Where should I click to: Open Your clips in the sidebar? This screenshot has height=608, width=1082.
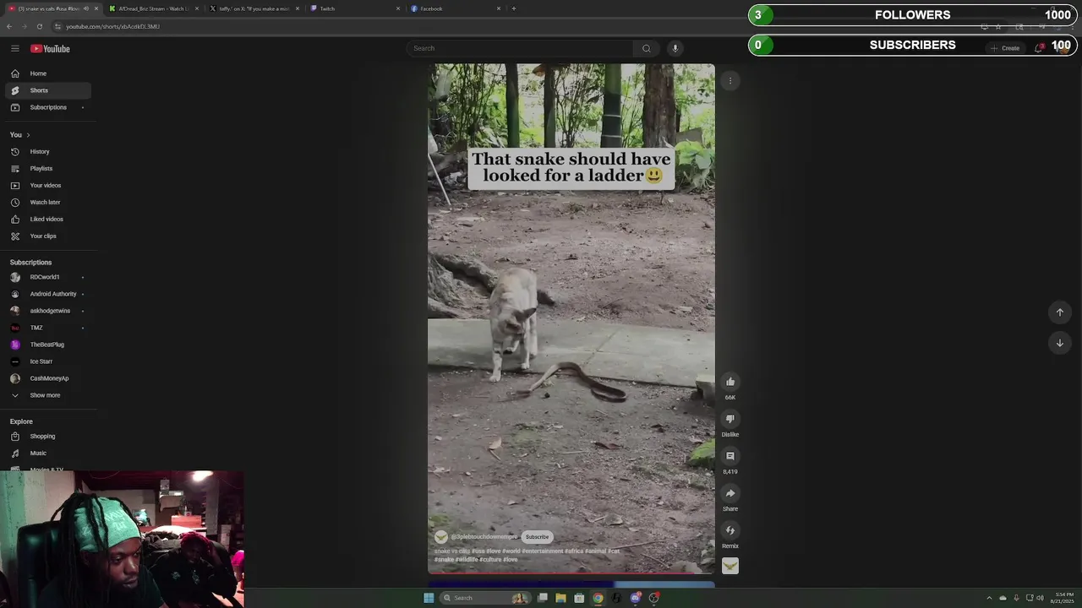(x=48, y=236)
